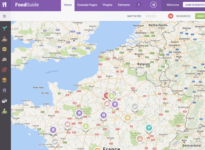The image size is (205, 150).
Task: Set the dollar-sign price map filter
Action: click(151, 16)
